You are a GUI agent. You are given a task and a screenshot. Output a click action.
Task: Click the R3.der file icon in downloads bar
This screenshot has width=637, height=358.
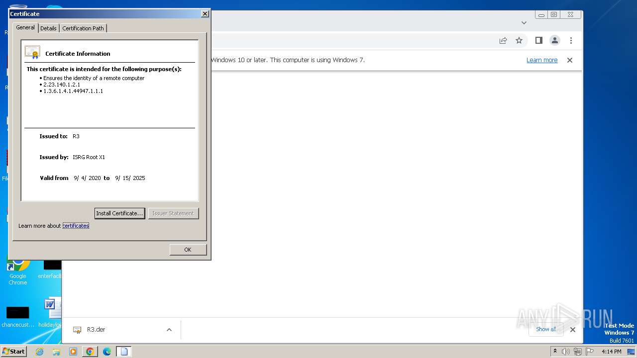click(77, 330)
